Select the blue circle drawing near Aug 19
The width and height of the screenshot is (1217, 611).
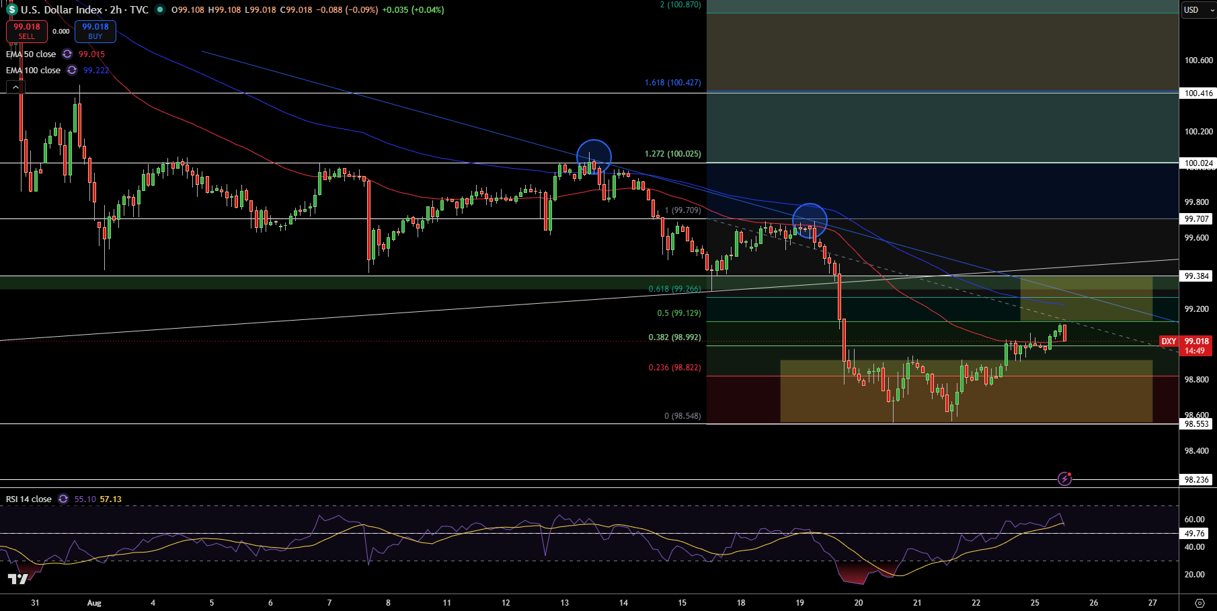810,220
